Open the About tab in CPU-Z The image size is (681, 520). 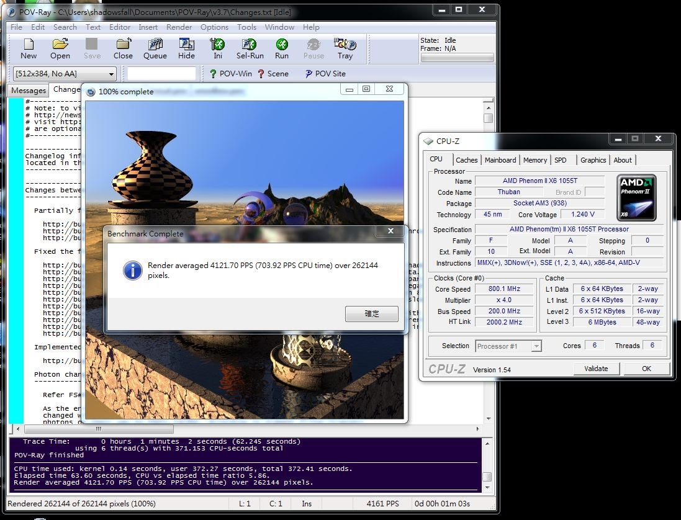[623, 160]
